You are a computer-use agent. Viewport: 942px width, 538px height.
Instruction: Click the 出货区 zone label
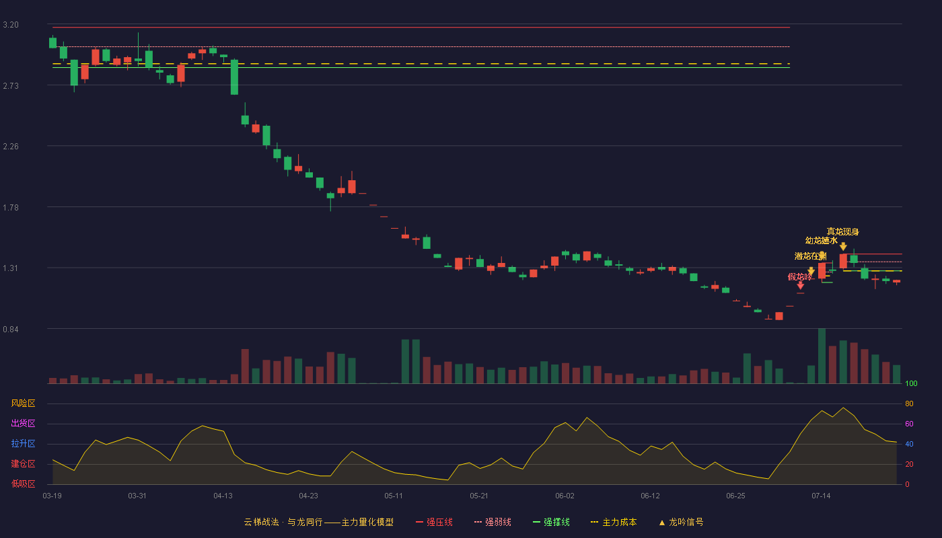[23, 424]
